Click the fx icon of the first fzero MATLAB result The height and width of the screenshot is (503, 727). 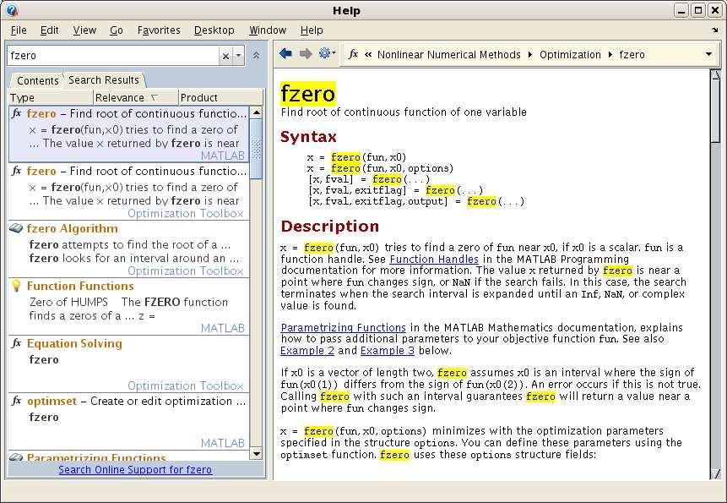coord(16,113)
